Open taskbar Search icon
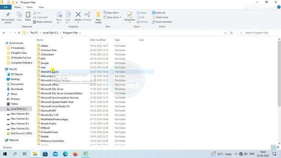This screenshot has height=158, width=281. (15, 154)
